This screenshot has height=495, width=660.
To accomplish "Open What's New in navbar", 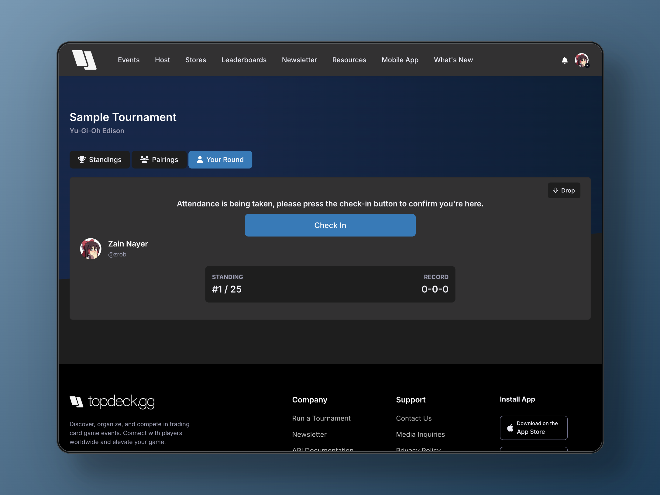I will click(453, 60).
